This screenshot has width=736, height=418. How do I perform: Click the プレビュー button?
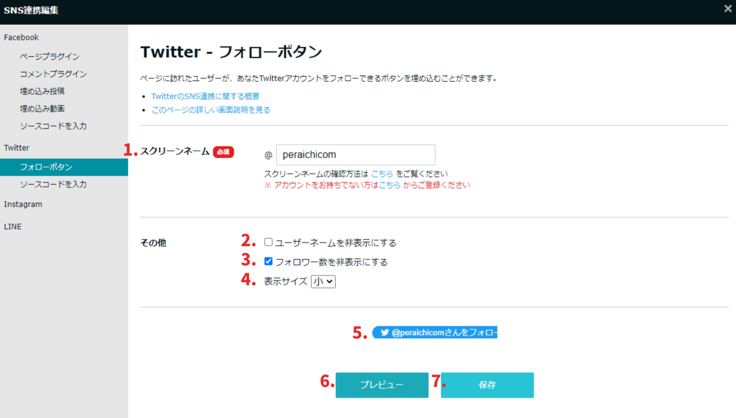(382, 385)
